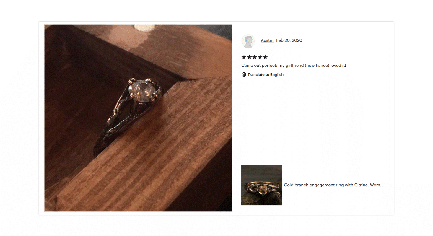Enlarge the buyer's large ring photo
The image size is (433, 236).
(138, 118)
